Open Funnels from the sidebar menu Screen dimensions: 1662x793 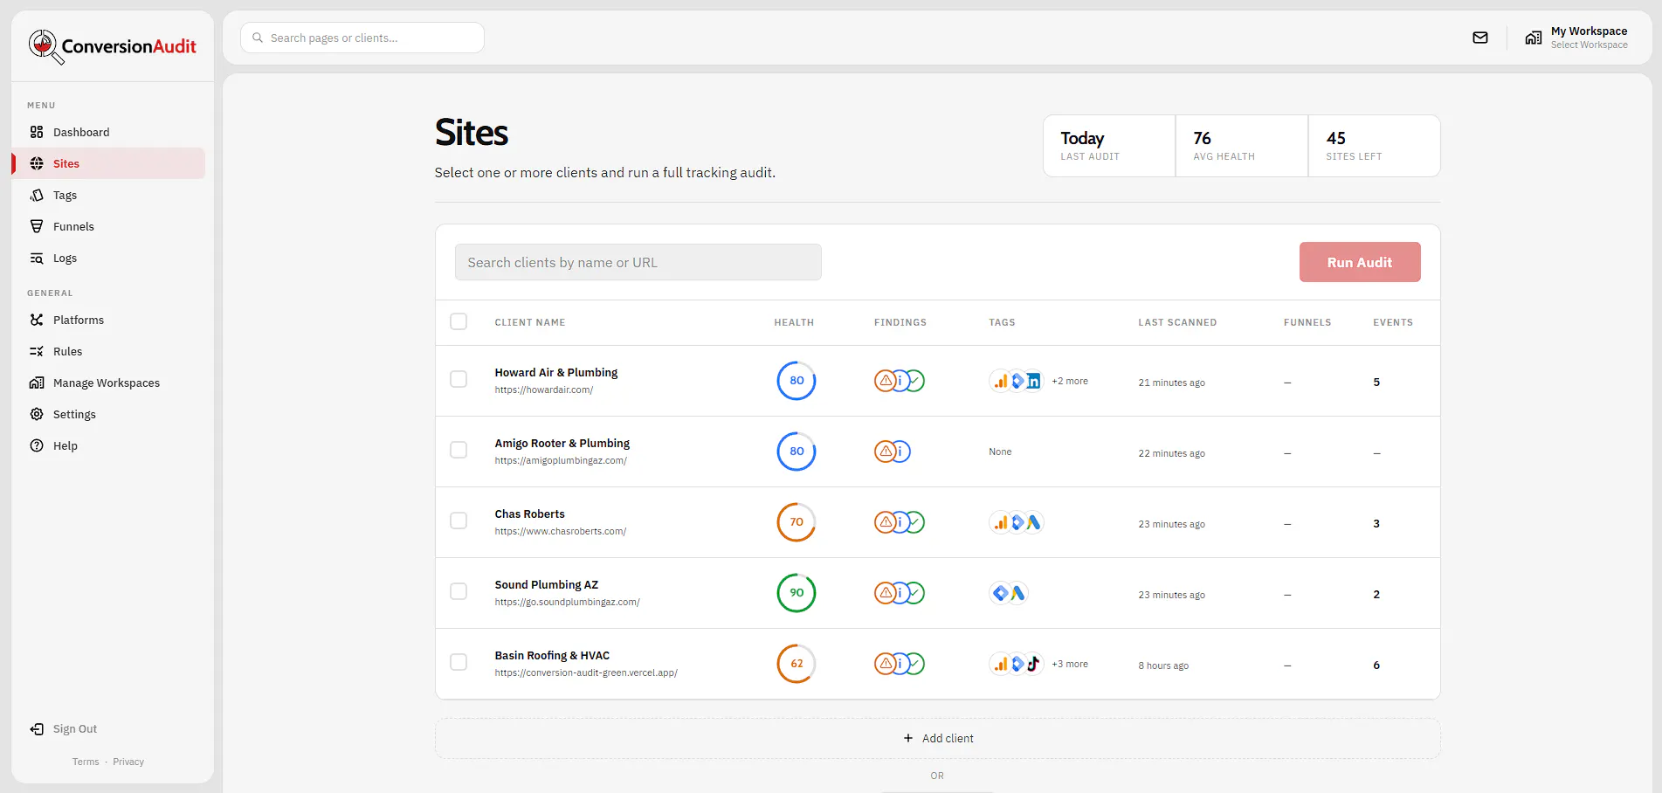[109, 226]
